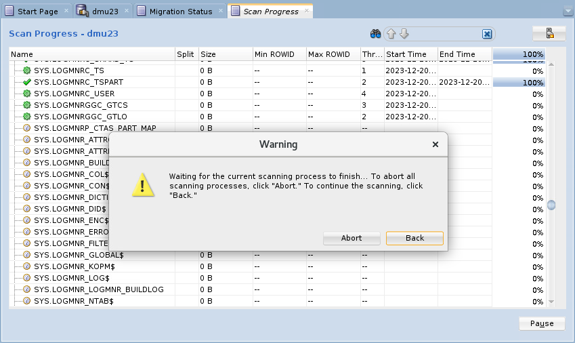Click the clock icon of SYS.LOGMNR_LOGMNR_BUILDLOG
Image resolution: width=575 pixels, height=343 pixels.
pos(27,289)
